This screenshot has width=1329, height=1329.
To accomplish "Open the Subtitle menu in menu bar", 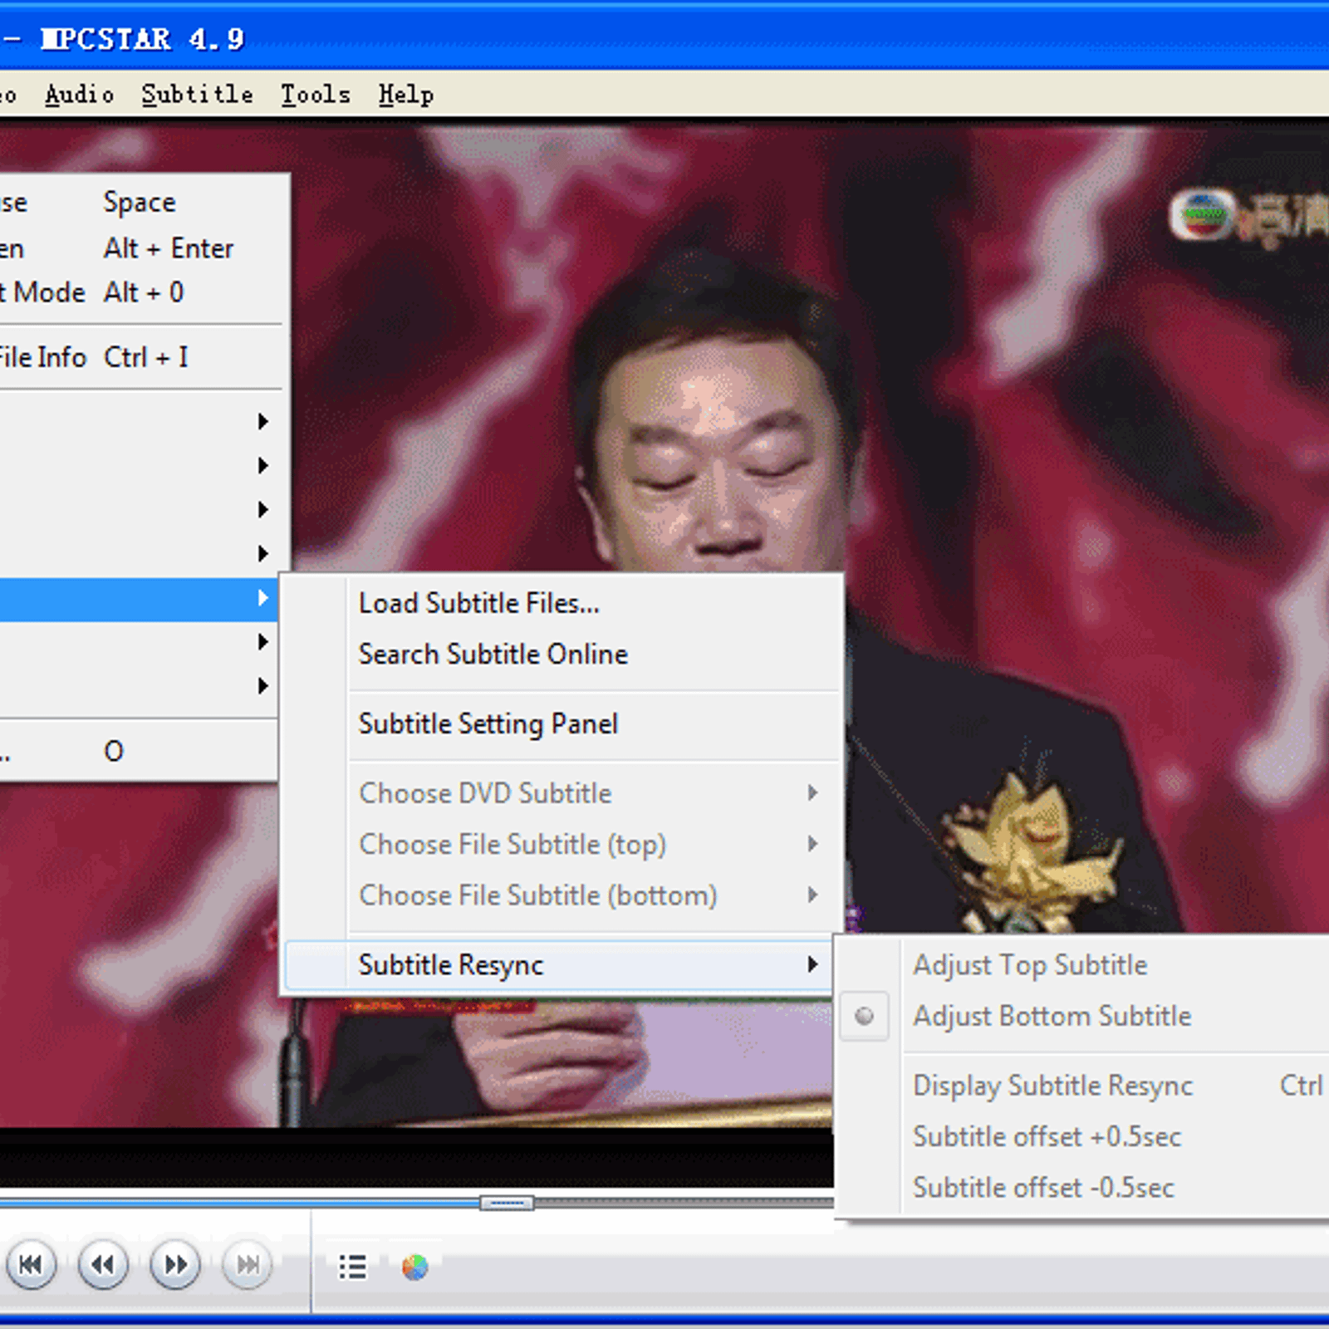I will click(197, 95).
